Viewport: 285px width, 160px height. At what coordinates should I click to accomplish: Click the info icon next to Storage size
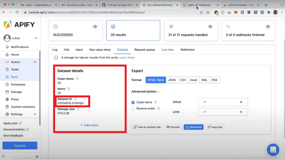click(78, 109)
